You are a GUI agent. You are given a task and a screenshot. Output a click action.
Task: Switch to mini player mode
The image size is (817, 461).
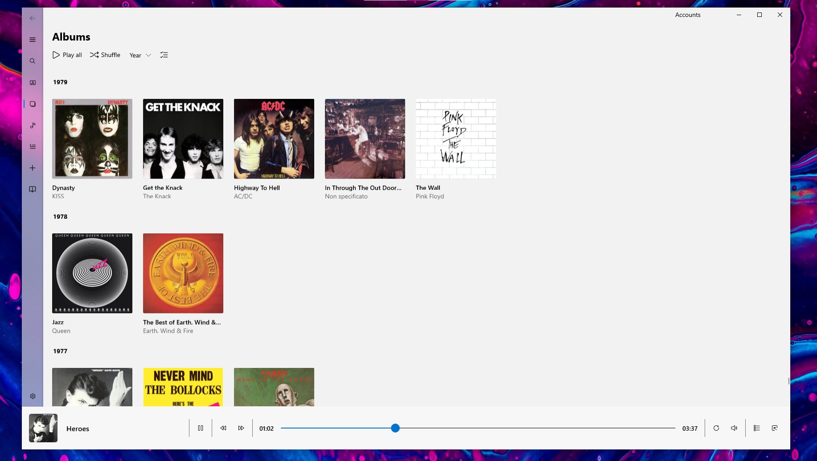point(775,428)
